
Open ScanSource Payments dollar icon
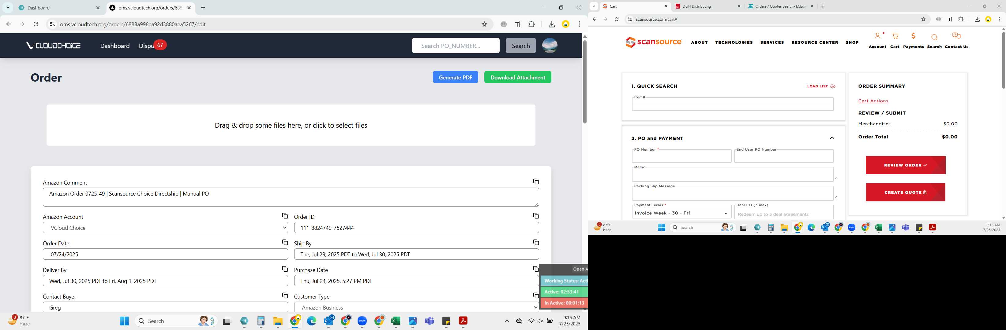coord(913,36)
